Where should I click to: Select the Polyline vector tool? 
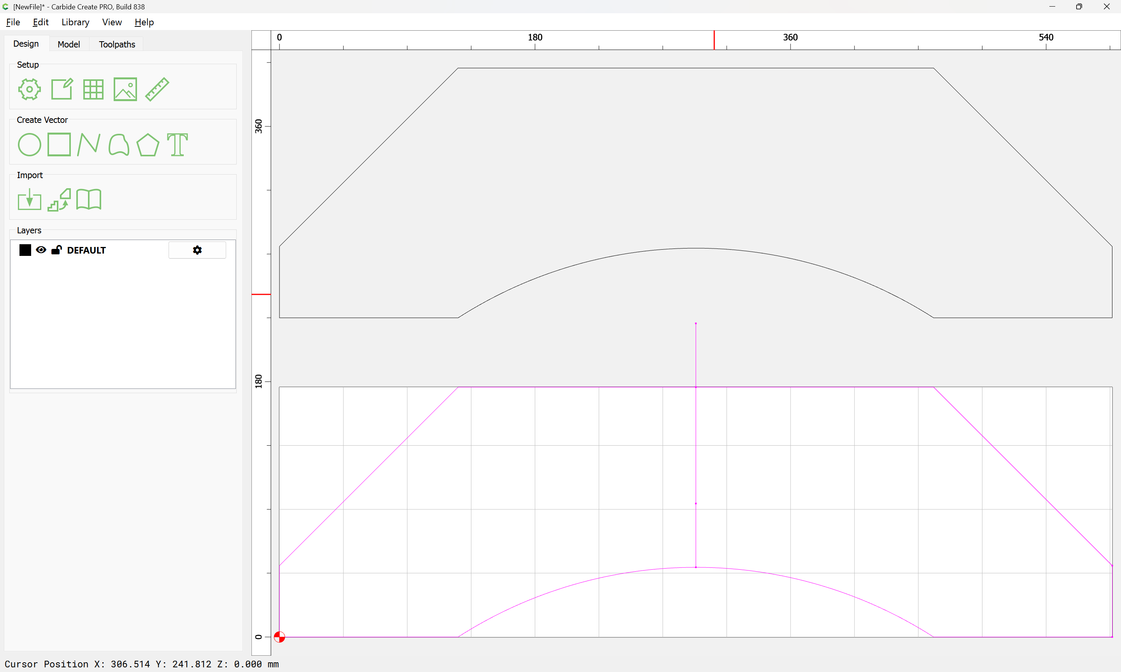coord(89,145)
